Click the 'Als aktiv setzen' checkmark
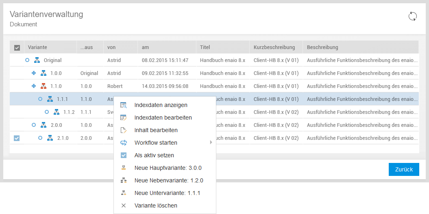Screen dimensions: 429x214 [124, 155]
